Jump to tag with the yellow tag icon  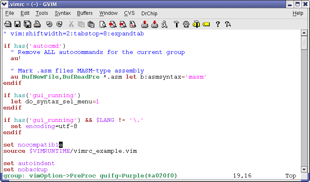pos(206,24)
